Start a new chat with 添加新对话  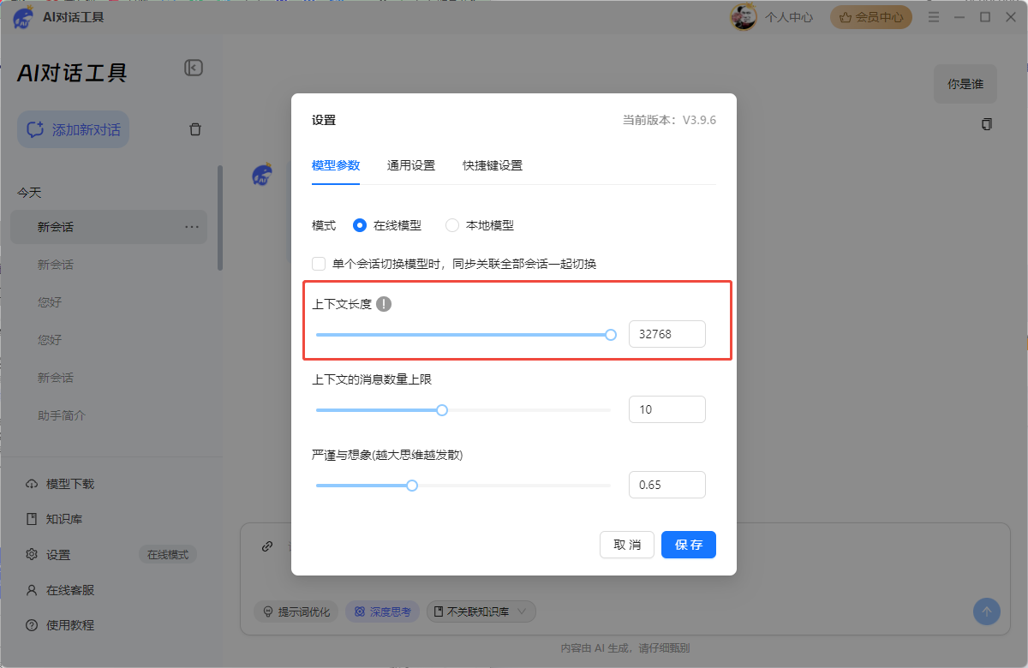pyautogui.click(x=73, y=128)
